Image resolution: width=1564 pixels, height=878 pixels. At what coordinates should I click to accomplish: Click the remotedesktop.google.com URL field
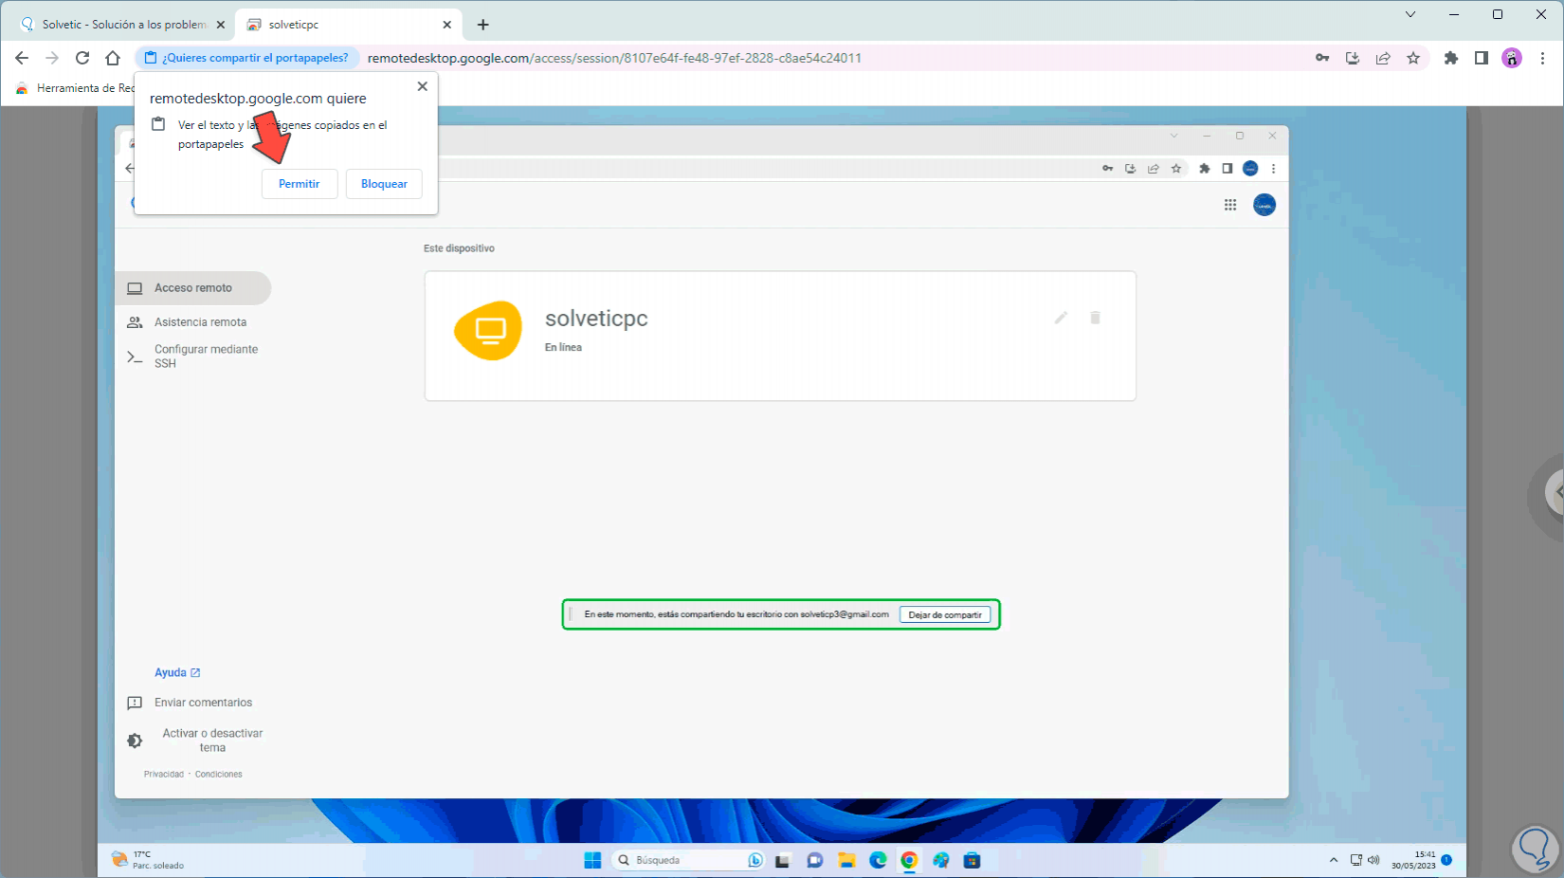pos(614,58)
